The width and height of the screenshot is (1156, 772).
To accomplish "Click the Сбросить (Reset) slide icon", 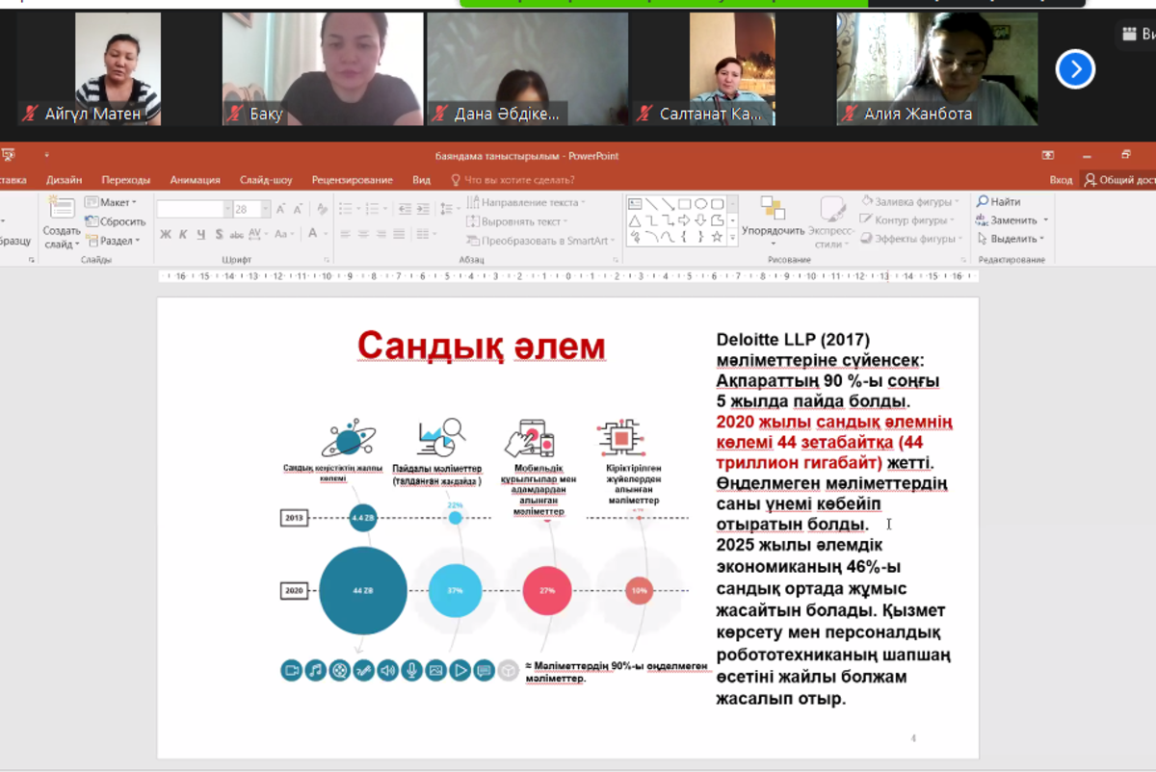I will tap(92, 221).
